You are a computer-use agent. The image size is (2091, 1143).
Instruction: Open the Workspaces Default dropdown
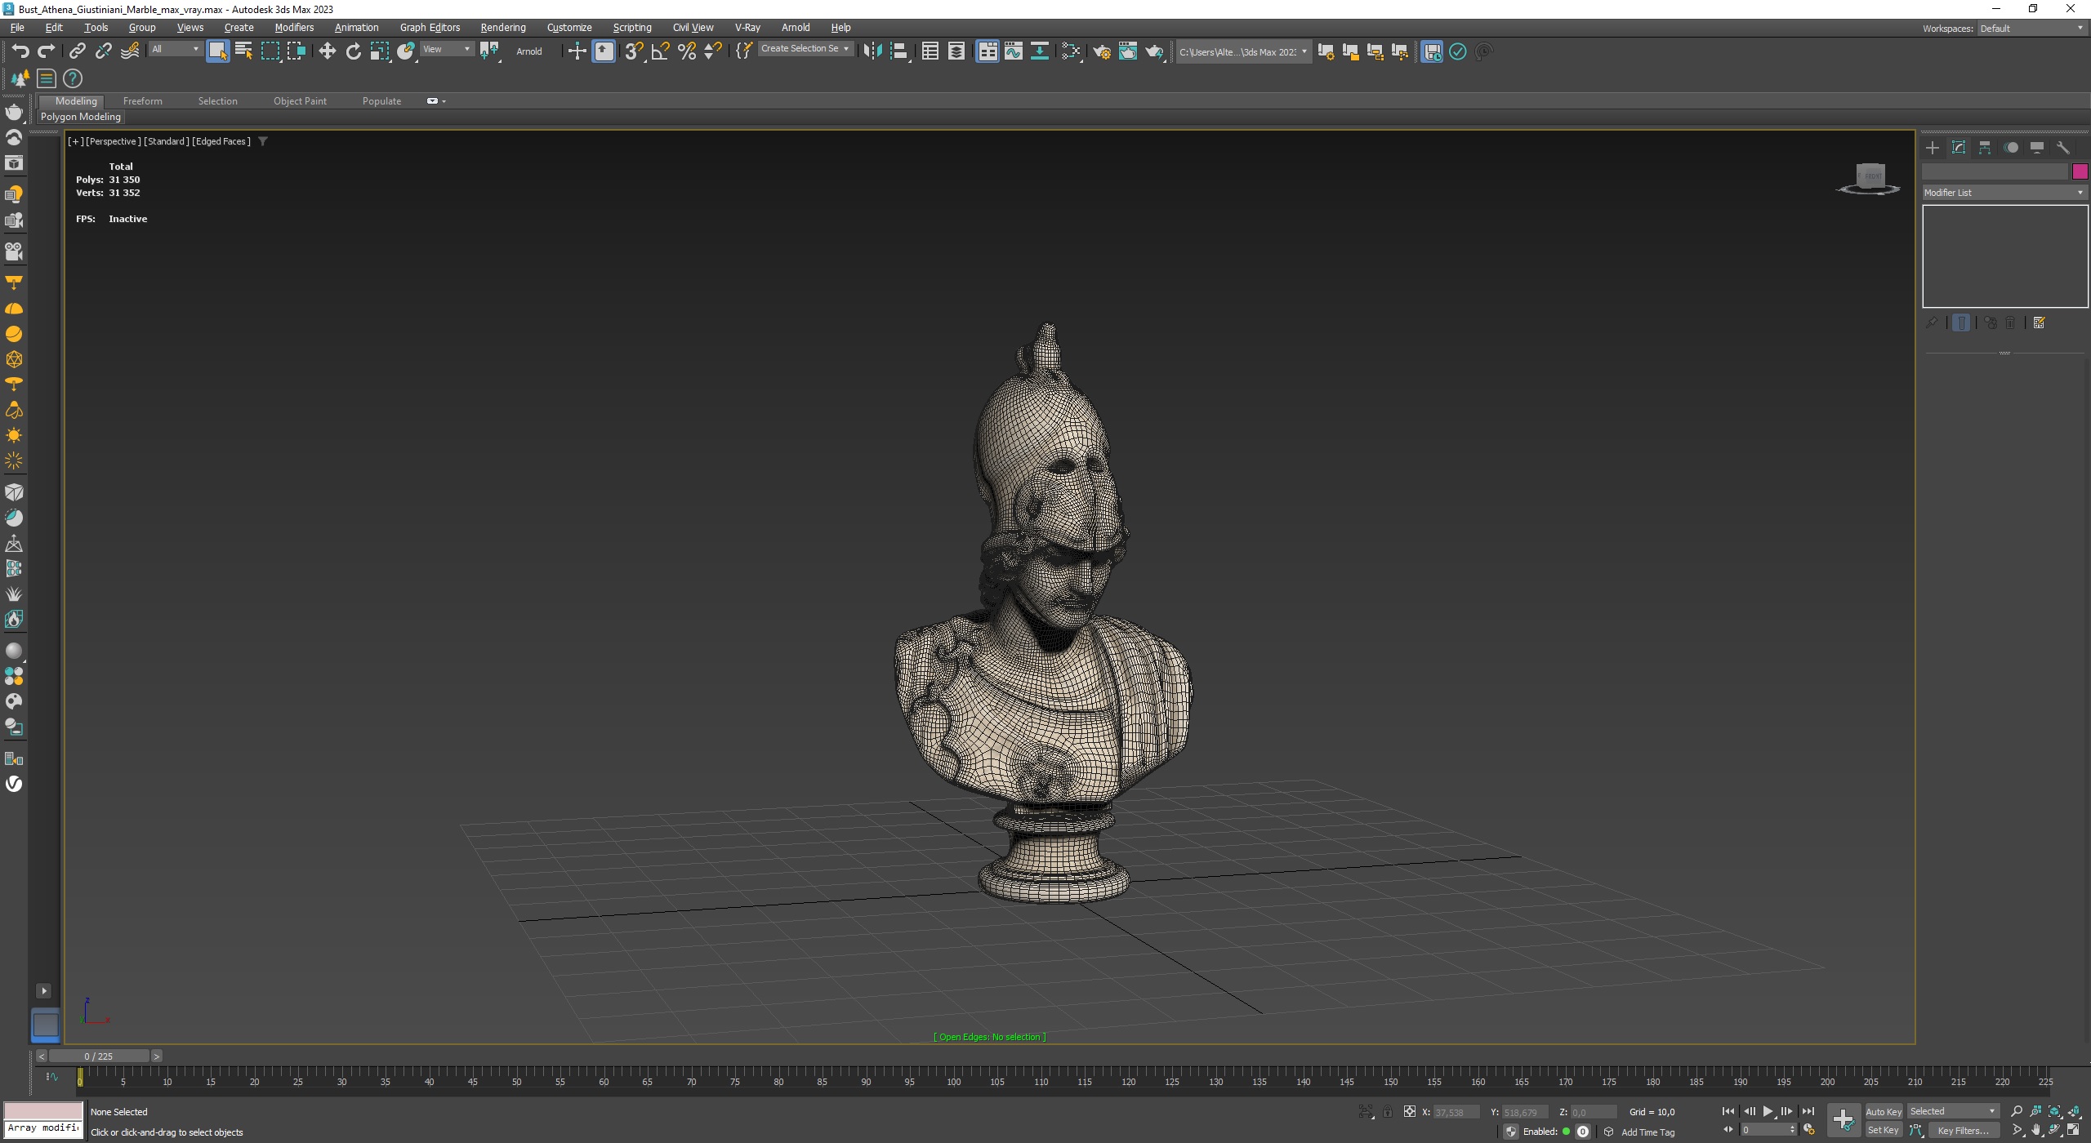(2031, 29)
